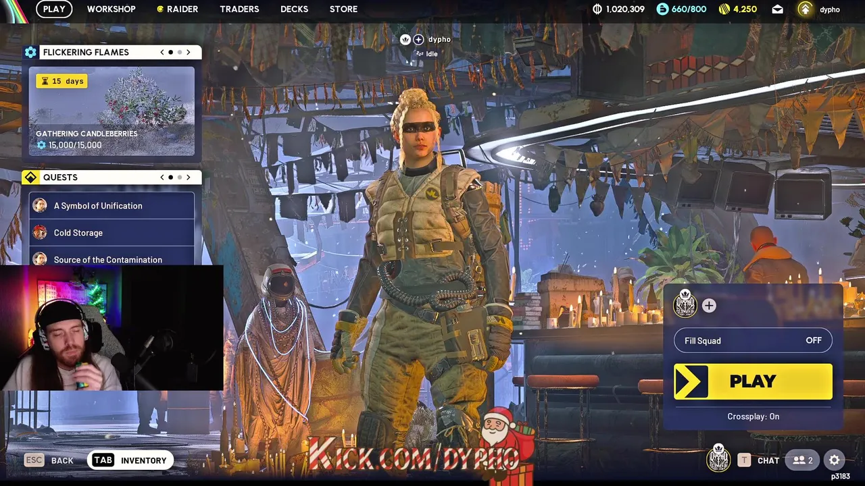This screenshot has width=865, height=486.
Task: Click the 15 days timer badge
Action: pyautogui.click(x=62, y=81)
